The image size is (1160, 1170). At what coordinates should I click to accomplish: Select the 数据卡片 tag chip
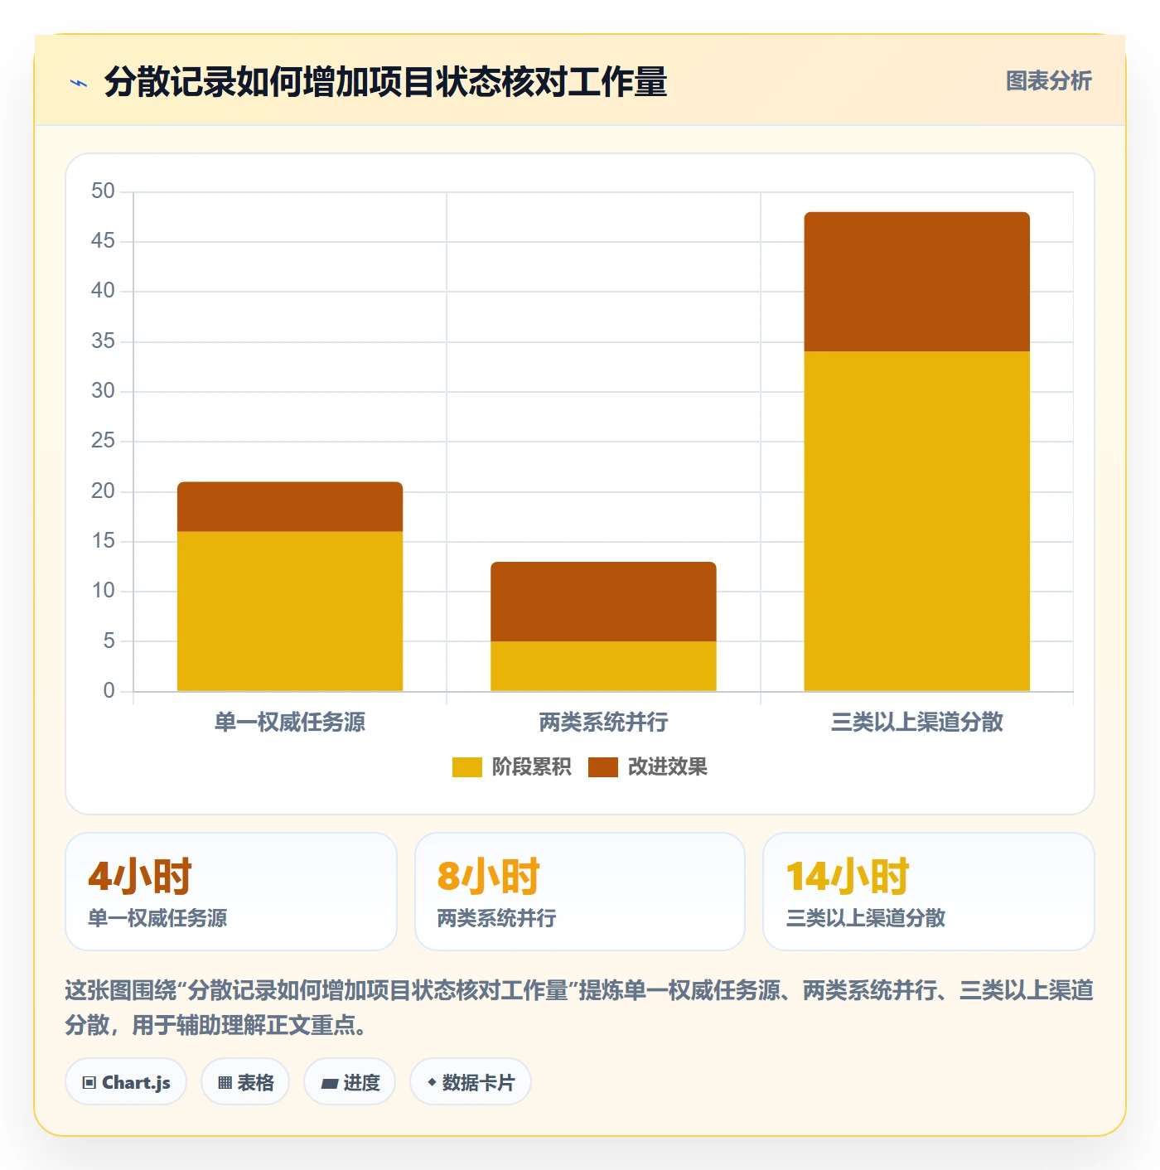pyautogui.click(x=471, y=1082)
